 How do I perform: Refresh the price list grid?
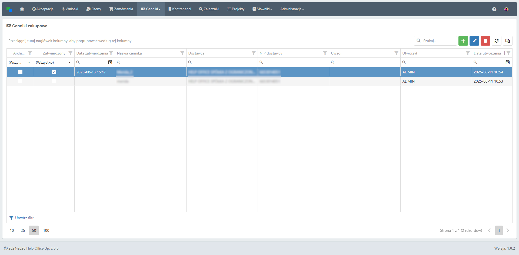coord(496,41)
